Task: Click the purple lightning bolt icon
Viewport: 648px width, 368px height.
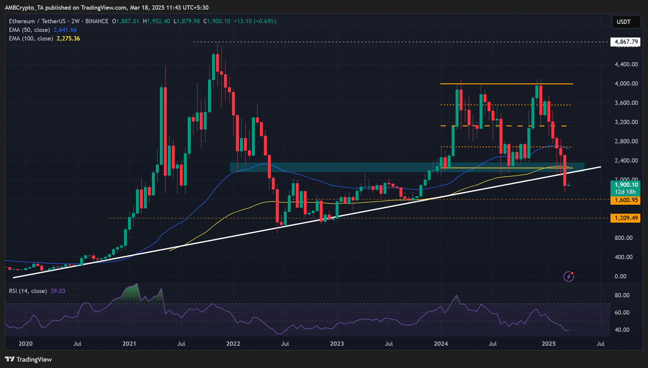Action: coord(569,276)
